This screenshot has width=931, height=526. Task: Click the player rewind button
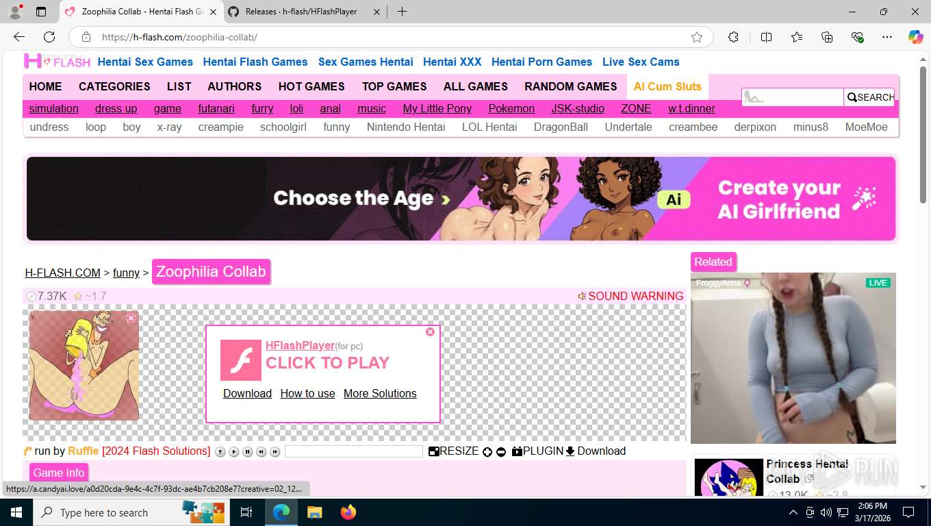pyautogui.click(x=261, y=451)
